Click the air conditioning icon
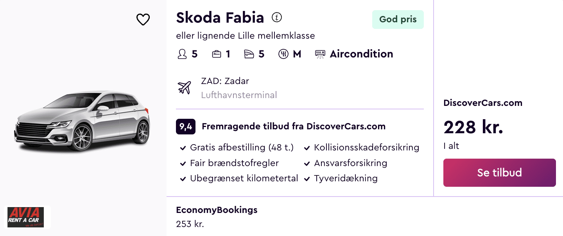This screenshot has height=236, width=563. click(x=320, y=54)
